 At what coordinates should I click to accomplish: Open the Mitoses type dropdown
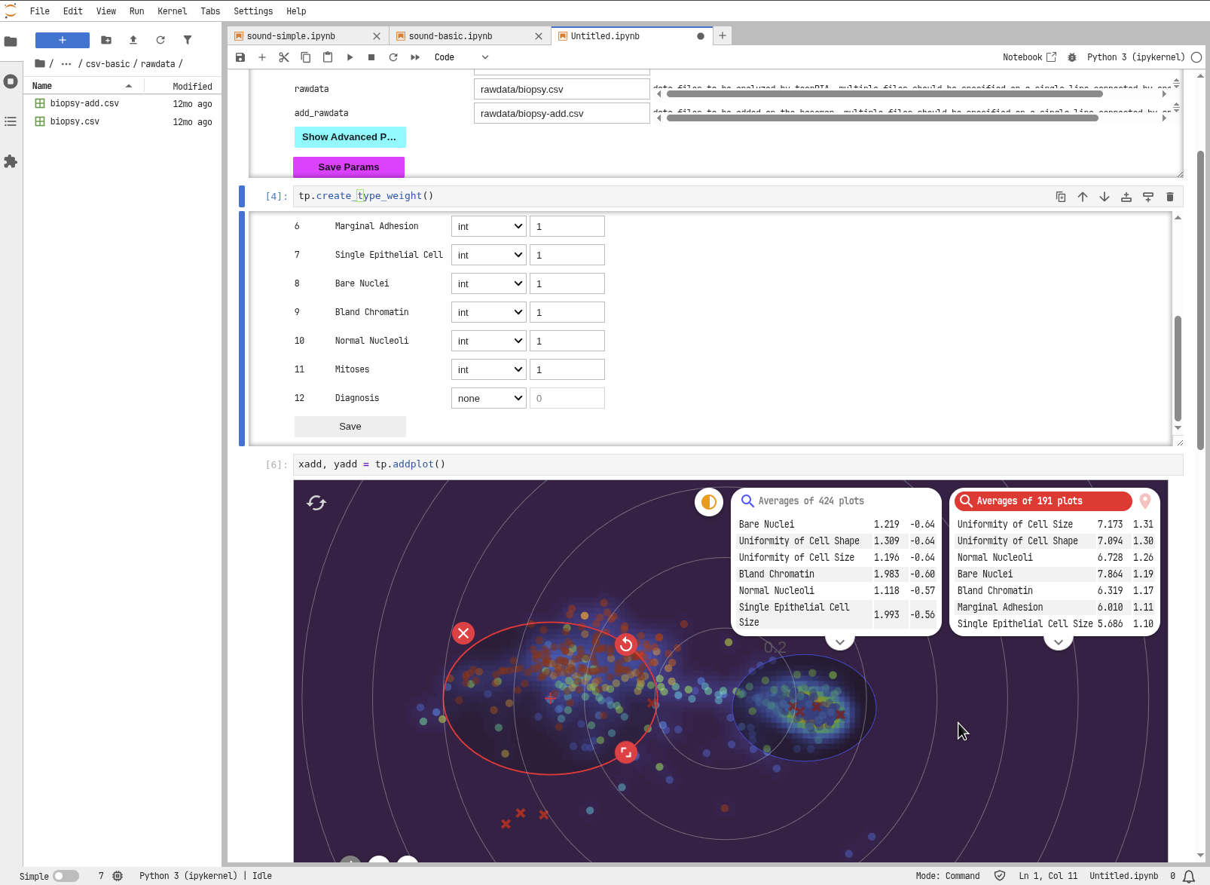489,370
